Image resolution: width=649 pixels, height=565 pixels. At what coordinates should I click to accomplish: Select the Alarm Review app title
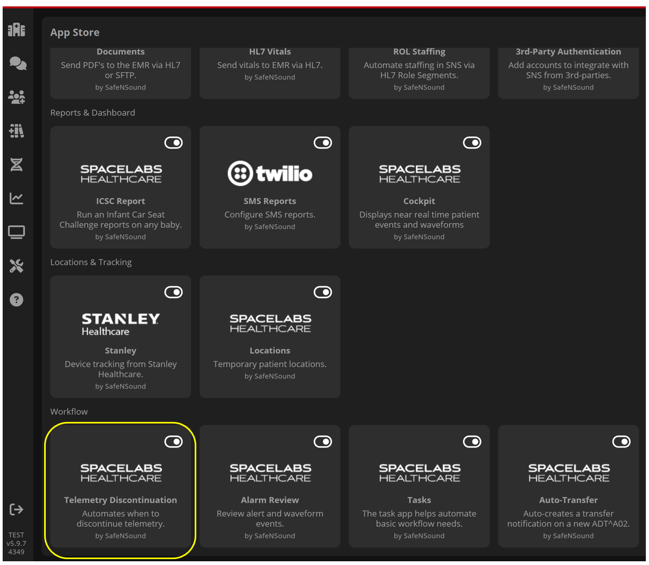[270, 500]
